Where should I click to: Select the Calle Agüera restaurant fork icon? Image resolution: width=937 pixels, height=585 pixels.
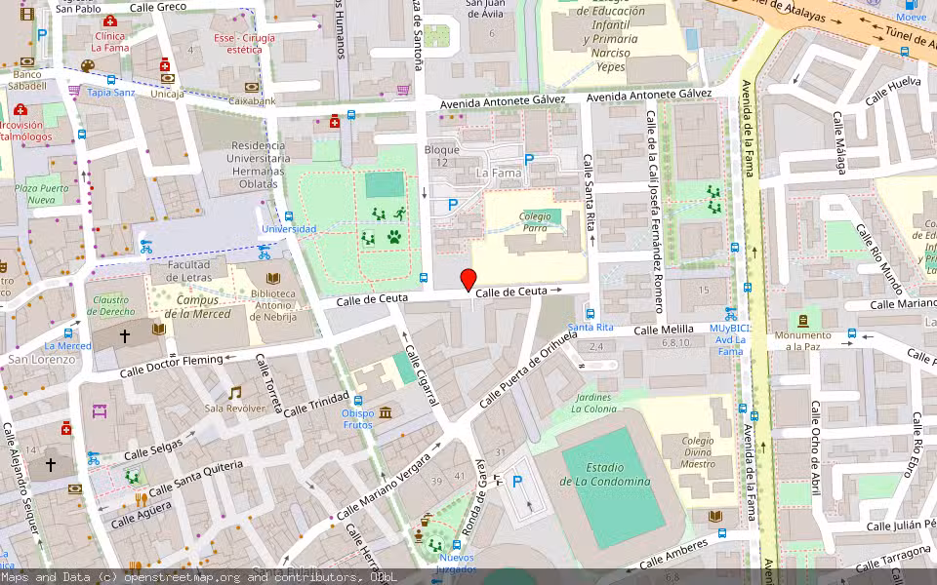[x=141, y=499]
